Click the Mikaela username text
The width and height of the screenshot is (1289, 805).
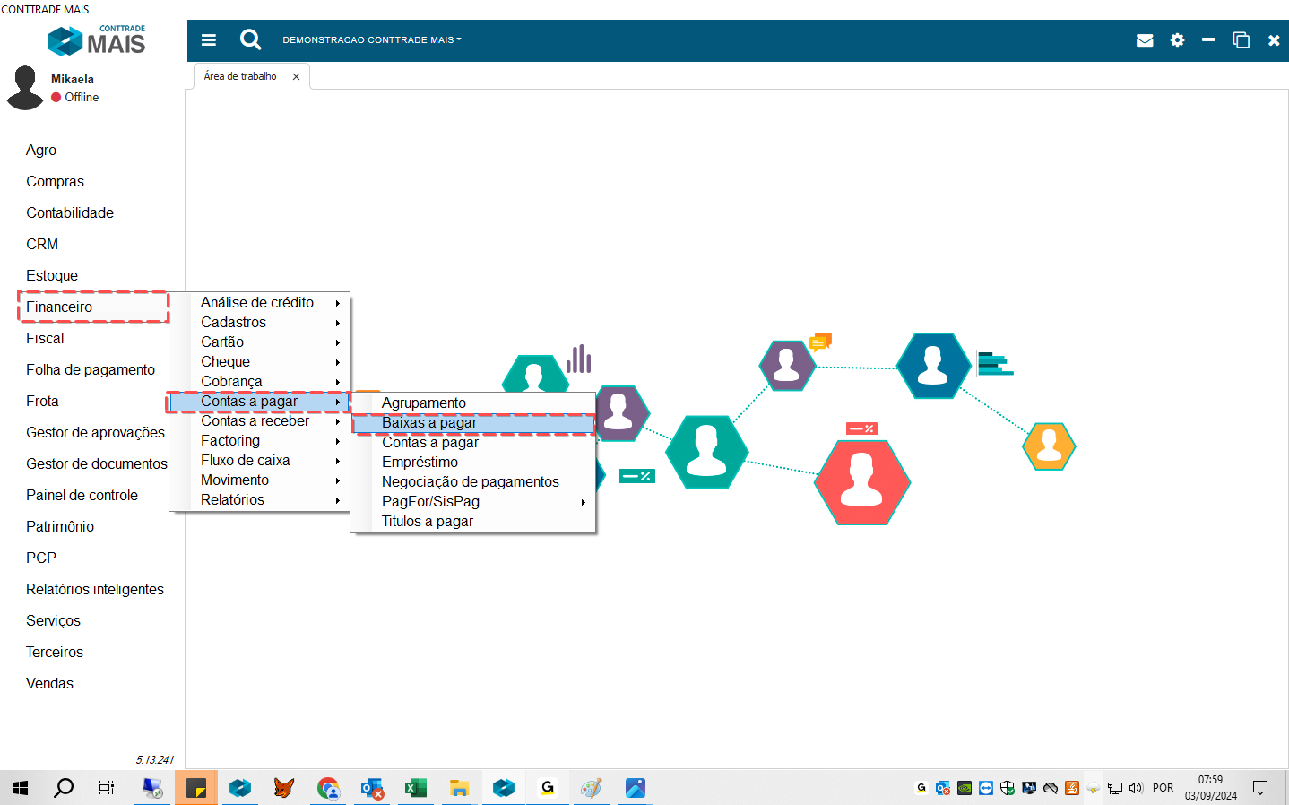73,80
